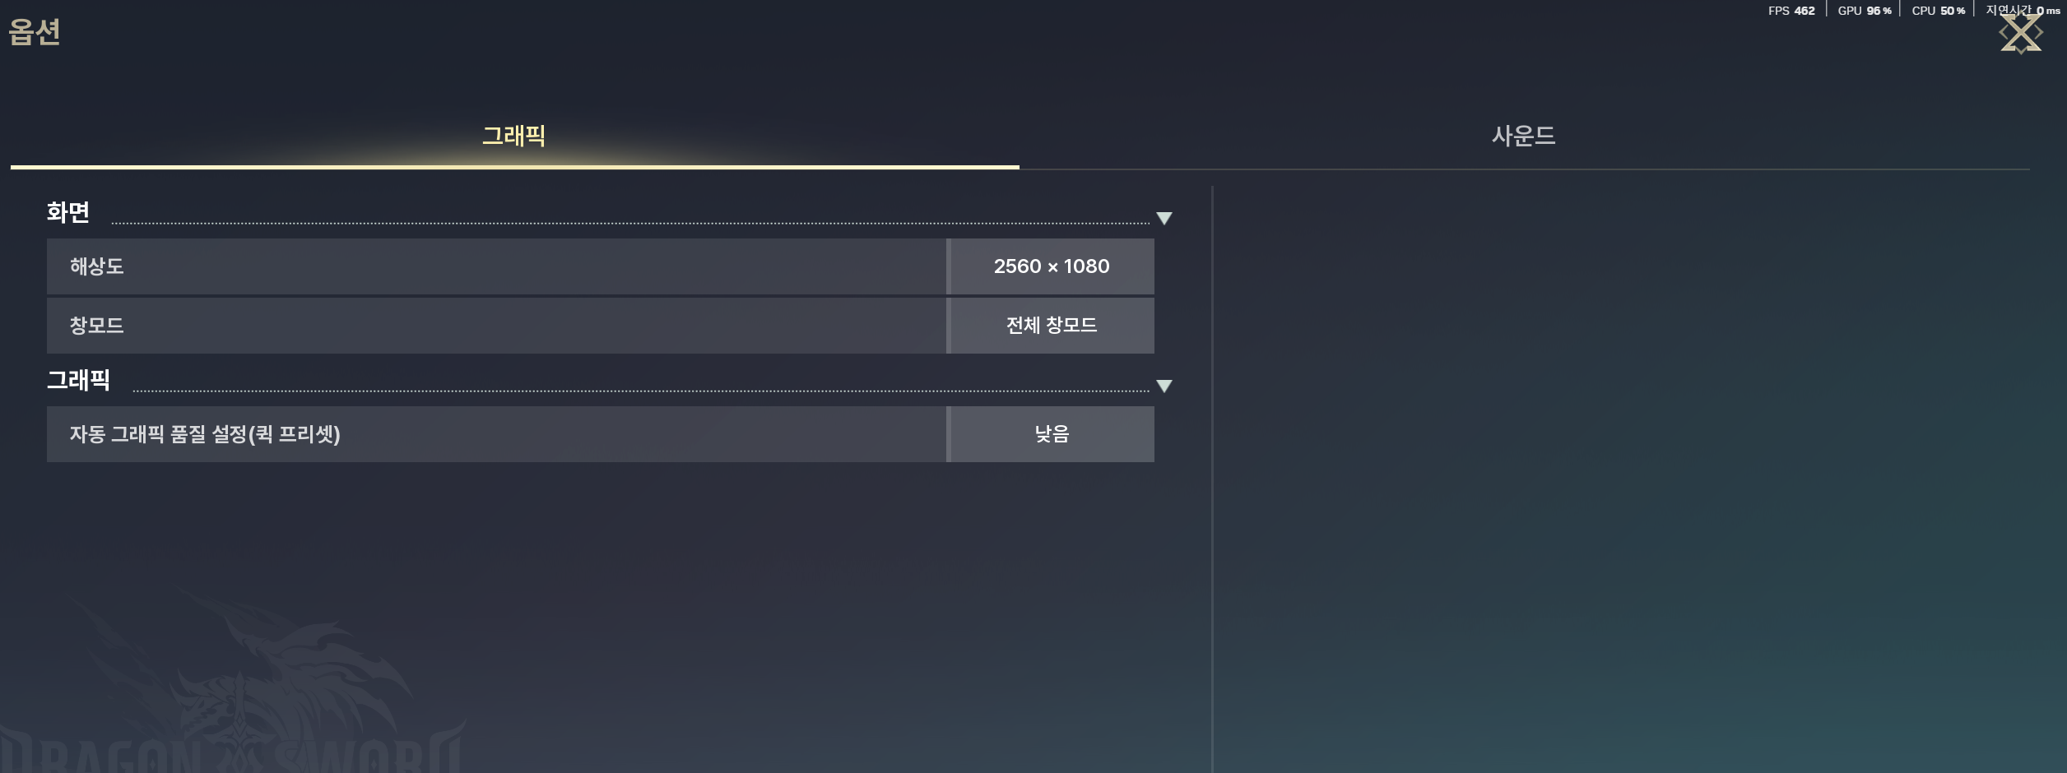Open the 2560 × 1080 resolution selector
The height and width of the screenshot is (773, 2067).
1052,266
